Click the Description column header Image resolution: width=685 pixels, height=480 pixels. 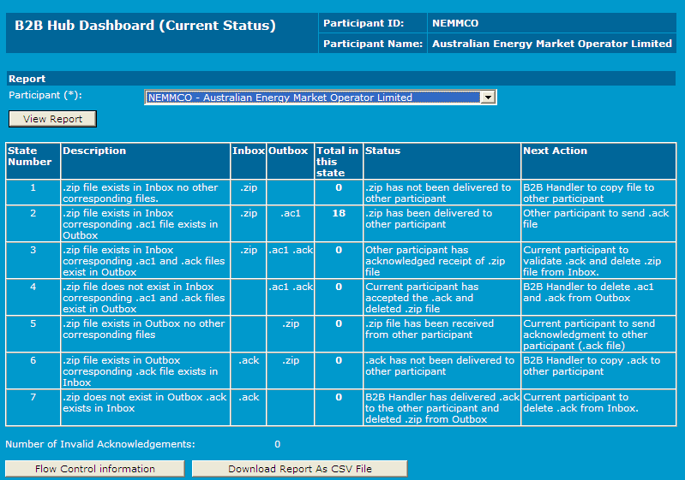(x=146, y=161)
